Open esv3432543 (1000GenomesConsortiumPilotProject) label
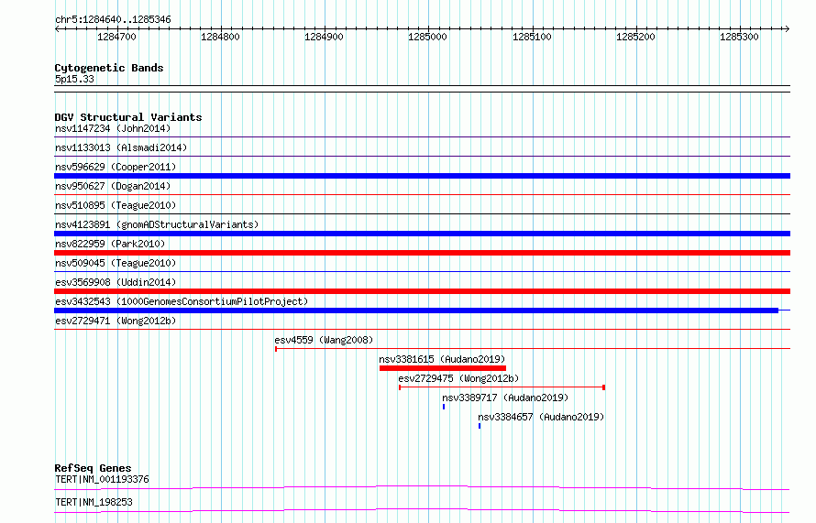 tap(182, 301)
